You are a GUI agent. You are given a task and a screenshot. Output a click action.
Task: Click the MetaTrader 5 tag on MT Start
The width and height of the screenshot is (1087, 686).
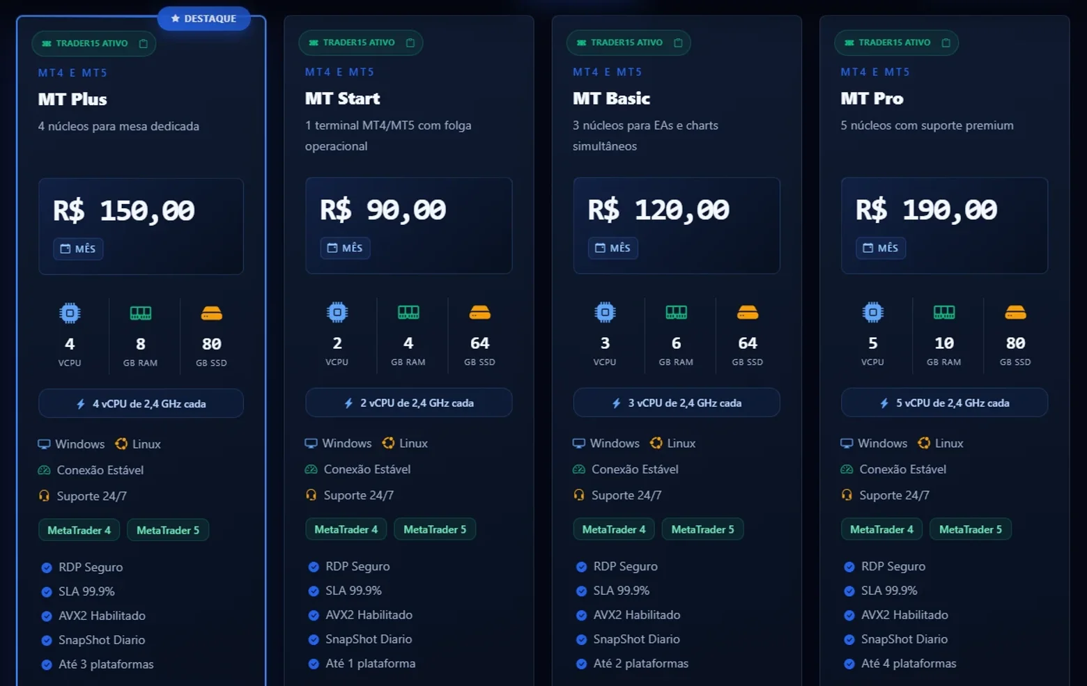click(435, 529)
